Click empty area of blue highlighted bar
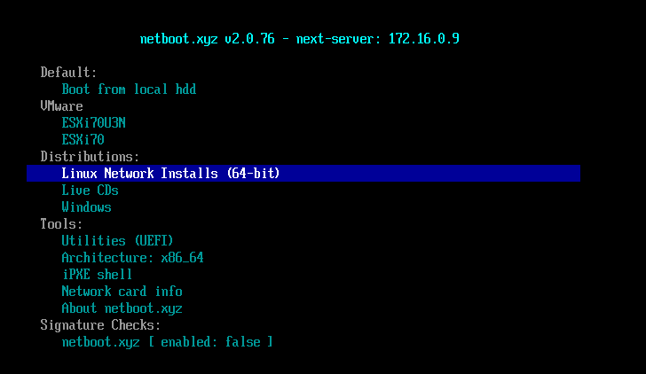 [x=429, y=173]
